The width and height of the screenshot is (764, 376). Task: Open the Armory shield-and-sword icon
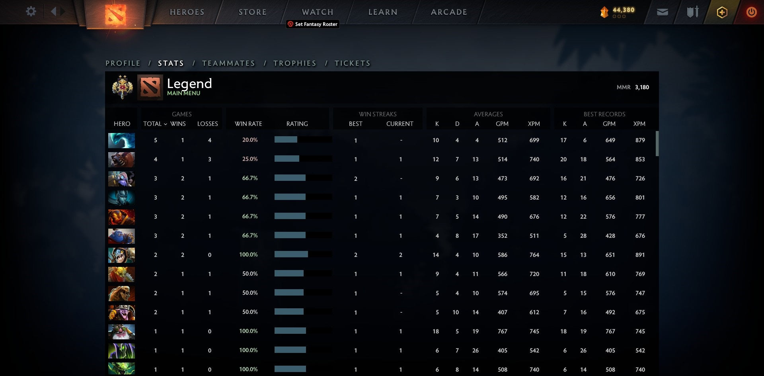pyautogui.click(x=692, y=12)
